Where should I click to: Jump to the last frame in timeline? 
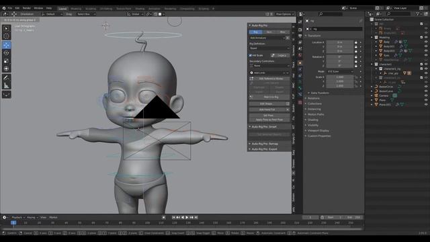pos(196,217)
